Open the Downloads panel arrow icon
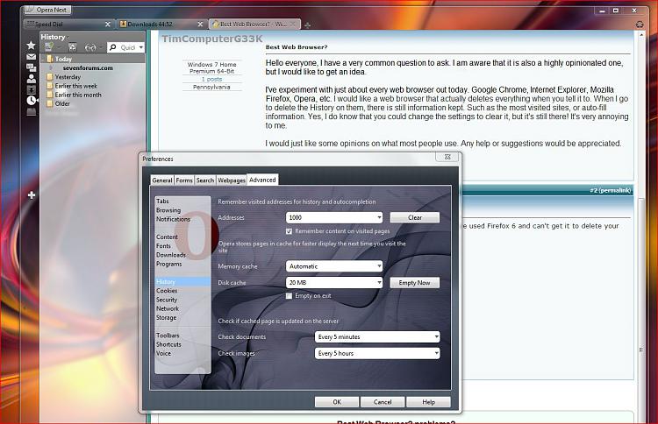The image size is (658, 424). pos(31,89)
